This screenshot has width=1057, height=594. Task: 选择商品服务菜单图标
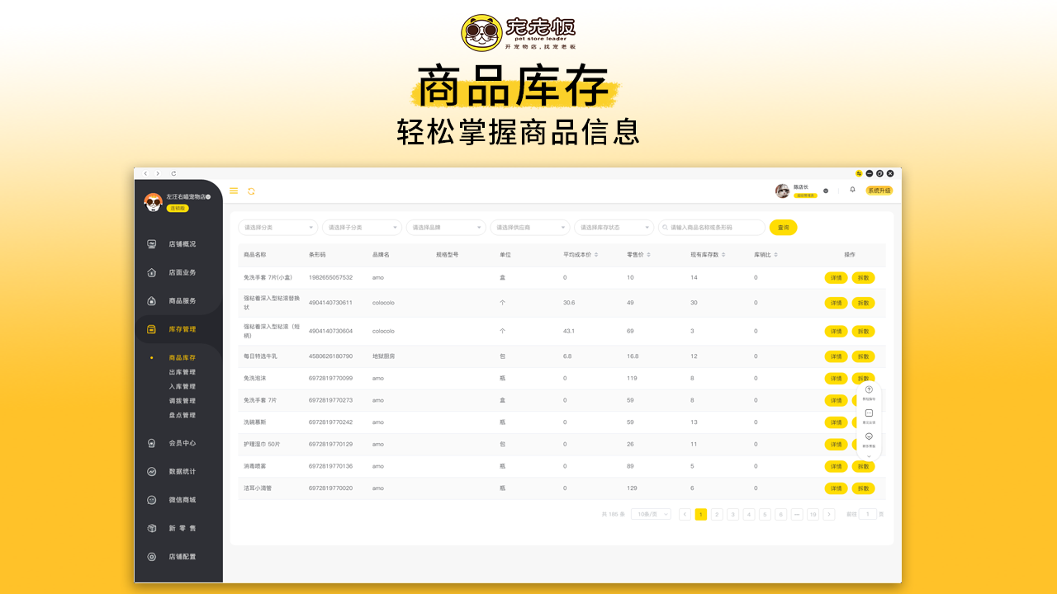click(x=151, y=300)
